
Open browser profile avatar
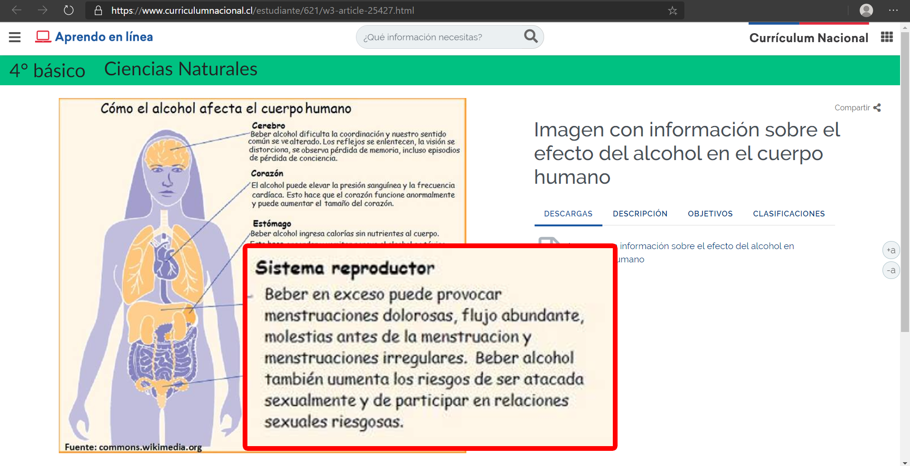[x=866, y=10]
